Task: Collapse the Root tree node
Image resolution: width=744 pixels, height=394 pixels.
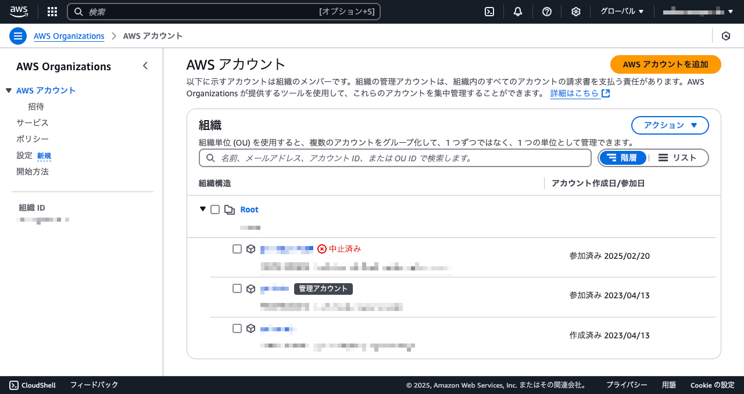Action: point(203,209)
